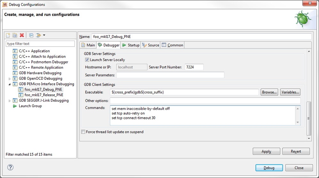
Task: Click 'set mem inaccessible-by-default off' line
Action: point(141,109)
